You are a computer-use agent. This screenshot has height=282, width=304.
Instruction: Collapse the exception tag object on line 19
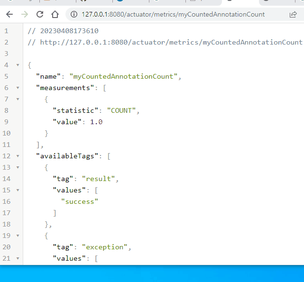(x=18, y=236)
